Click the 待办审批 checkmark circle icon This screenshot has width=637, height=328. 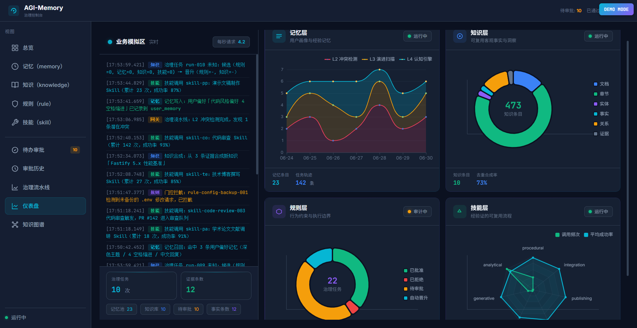pyautogui.click(x=15, y=150)
